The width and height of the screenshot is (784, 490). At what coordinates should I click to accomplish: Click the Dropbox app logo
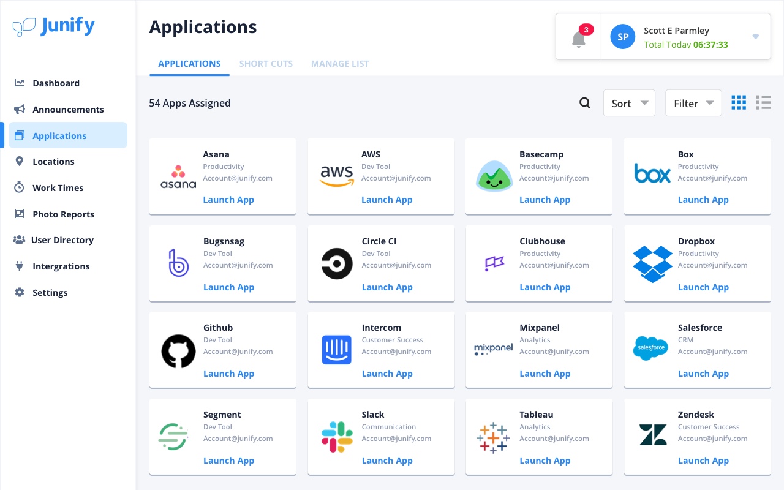pos(652,264)
